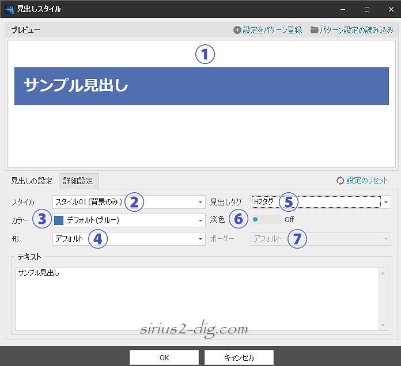Click 設定をパターン登録 link
Image resolution: width=401 pixels, height=366 pixels.
point(272,30)
